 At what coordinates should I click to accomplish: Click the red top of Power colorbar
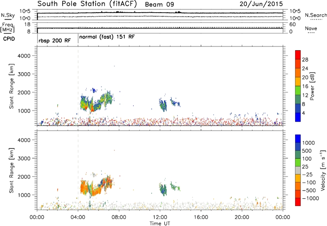click(298, 55)
